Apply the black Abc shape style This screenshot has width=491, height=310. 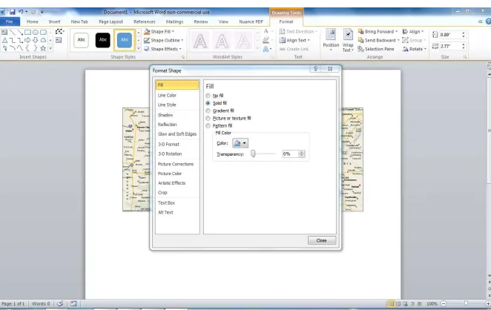(x=102, y=40)
